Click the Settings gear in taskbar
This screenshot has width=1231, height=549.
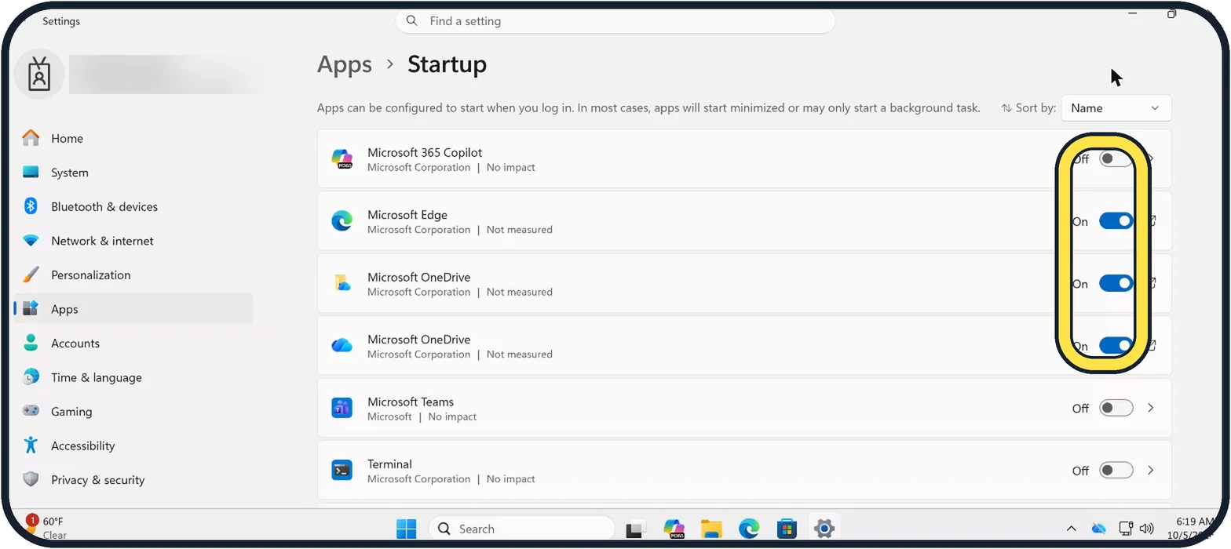[824, 529]
